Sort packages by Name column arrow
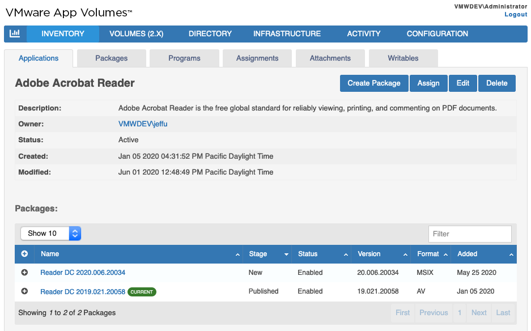 (x=237, y=254)
